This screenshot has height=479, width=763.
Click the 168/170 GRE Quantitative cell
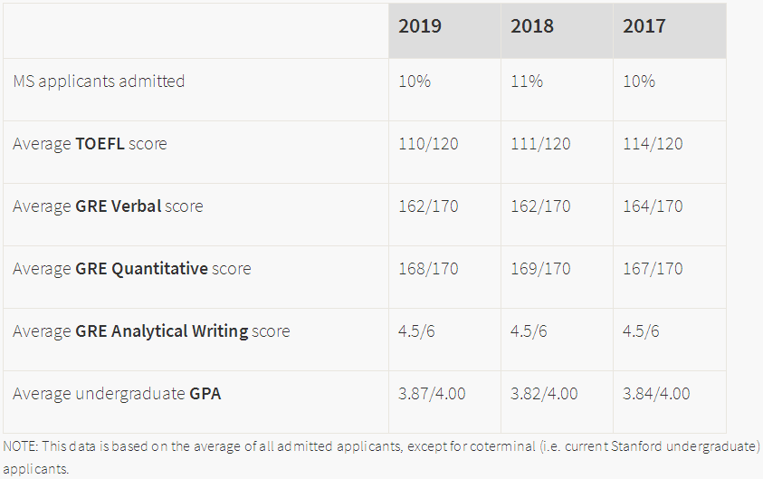[428, 269]
